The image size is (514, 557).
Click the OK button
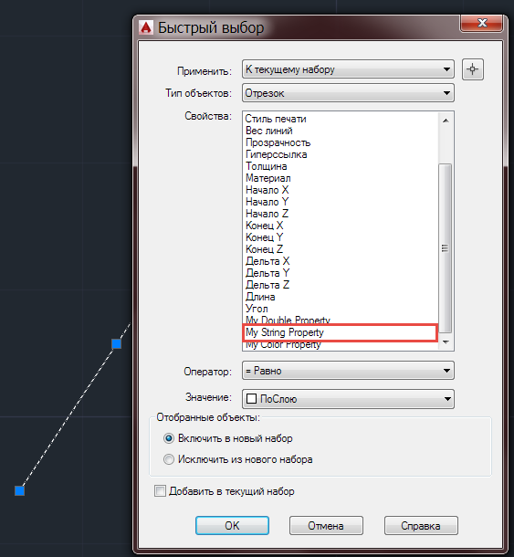pos(232,525)
